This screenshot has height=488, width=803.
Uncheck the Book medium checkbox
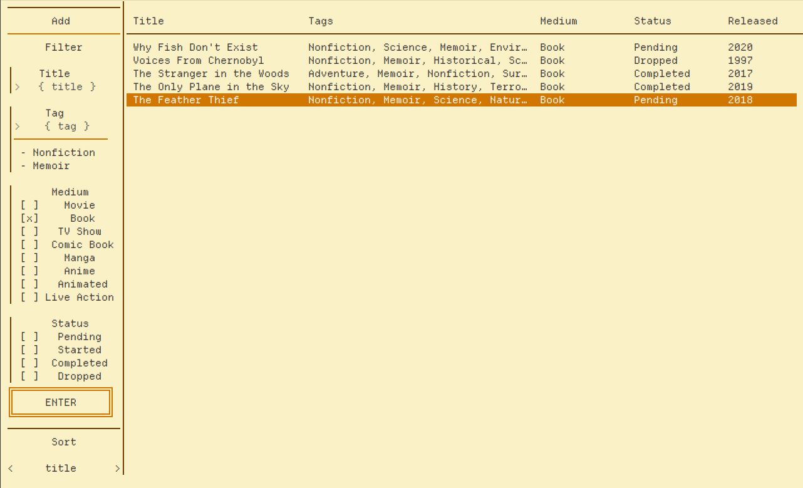(x=29, y=218)
